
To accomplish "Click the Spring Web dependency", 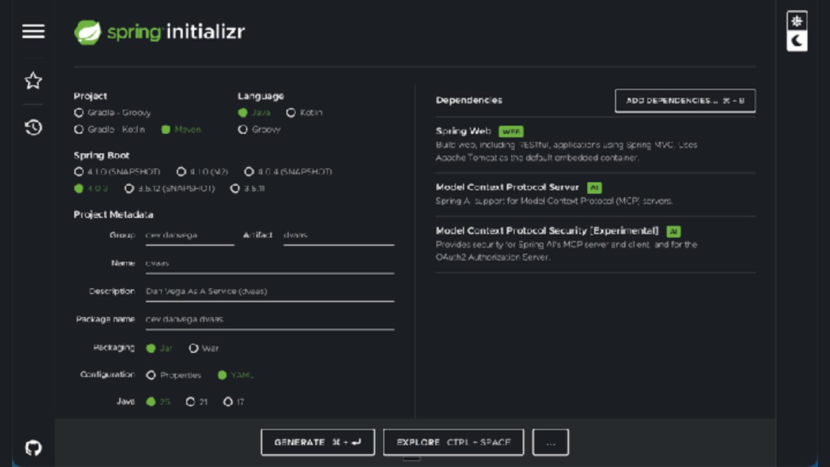I will tap(595, 144).
